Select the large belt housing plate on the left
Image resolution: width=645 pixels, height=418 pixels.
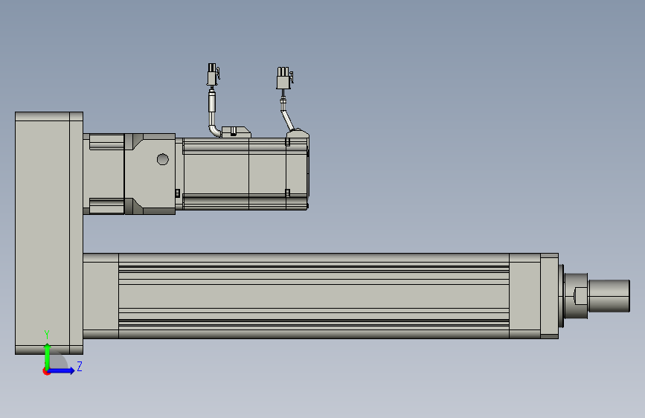point(49,233)
